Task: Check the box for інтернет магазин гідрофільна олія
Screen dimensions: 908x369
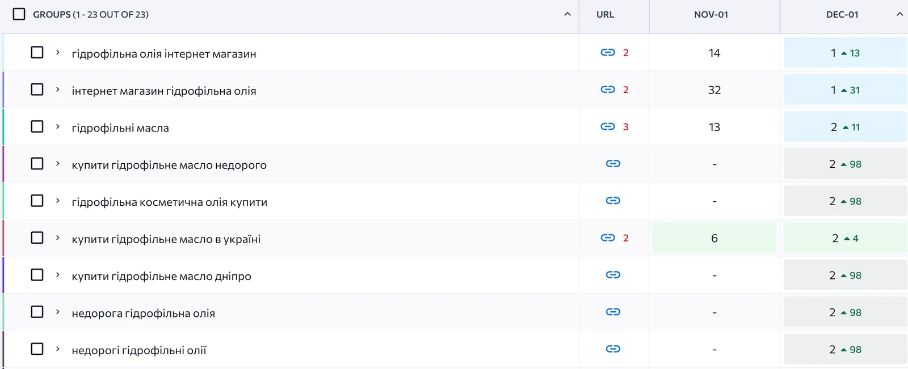Action: 37,90
